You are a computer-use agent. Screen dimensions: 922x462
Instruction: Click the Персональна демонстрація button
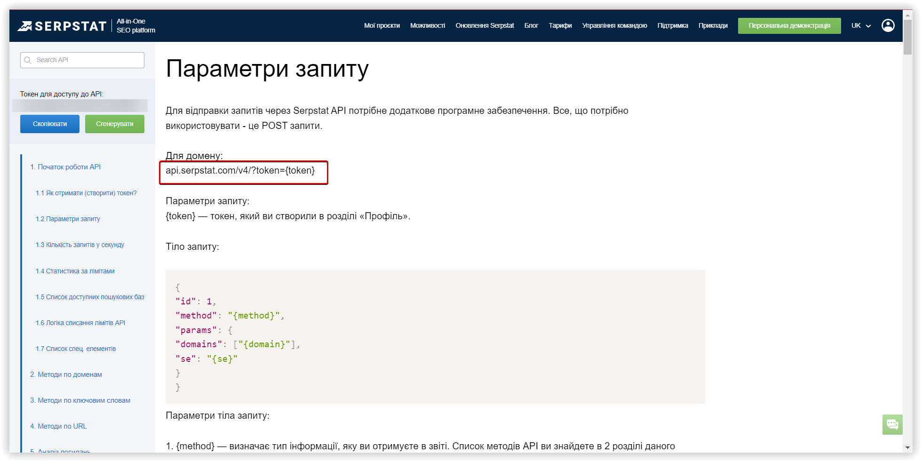pyautogui.click(x=789, y=26)
